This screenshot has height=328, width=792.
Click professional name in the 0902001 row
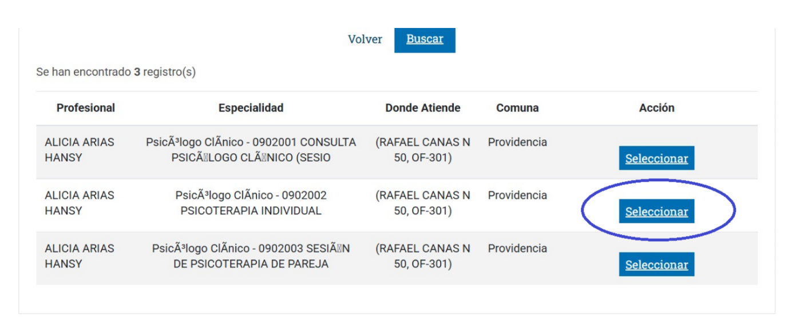pyautogui.click(x=79, y=150)
